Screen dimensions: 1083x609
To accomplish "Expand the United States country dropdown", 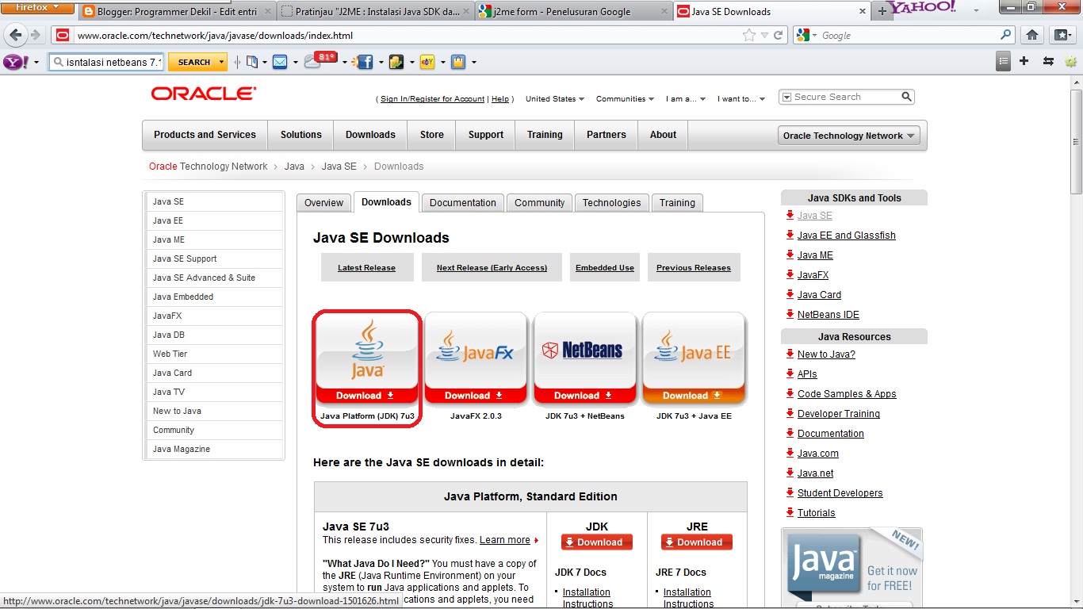I will coord(555,99).
